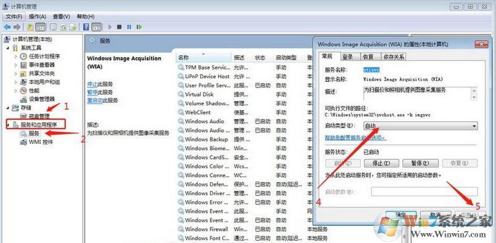Click the Properties toolbar icon
Image resolution: width=496 pixels, height=243 pixels.
(53, 27)
